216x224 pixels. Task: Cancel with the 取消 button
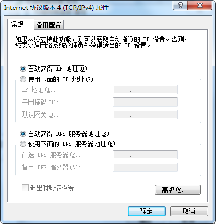tap(189, 211)
